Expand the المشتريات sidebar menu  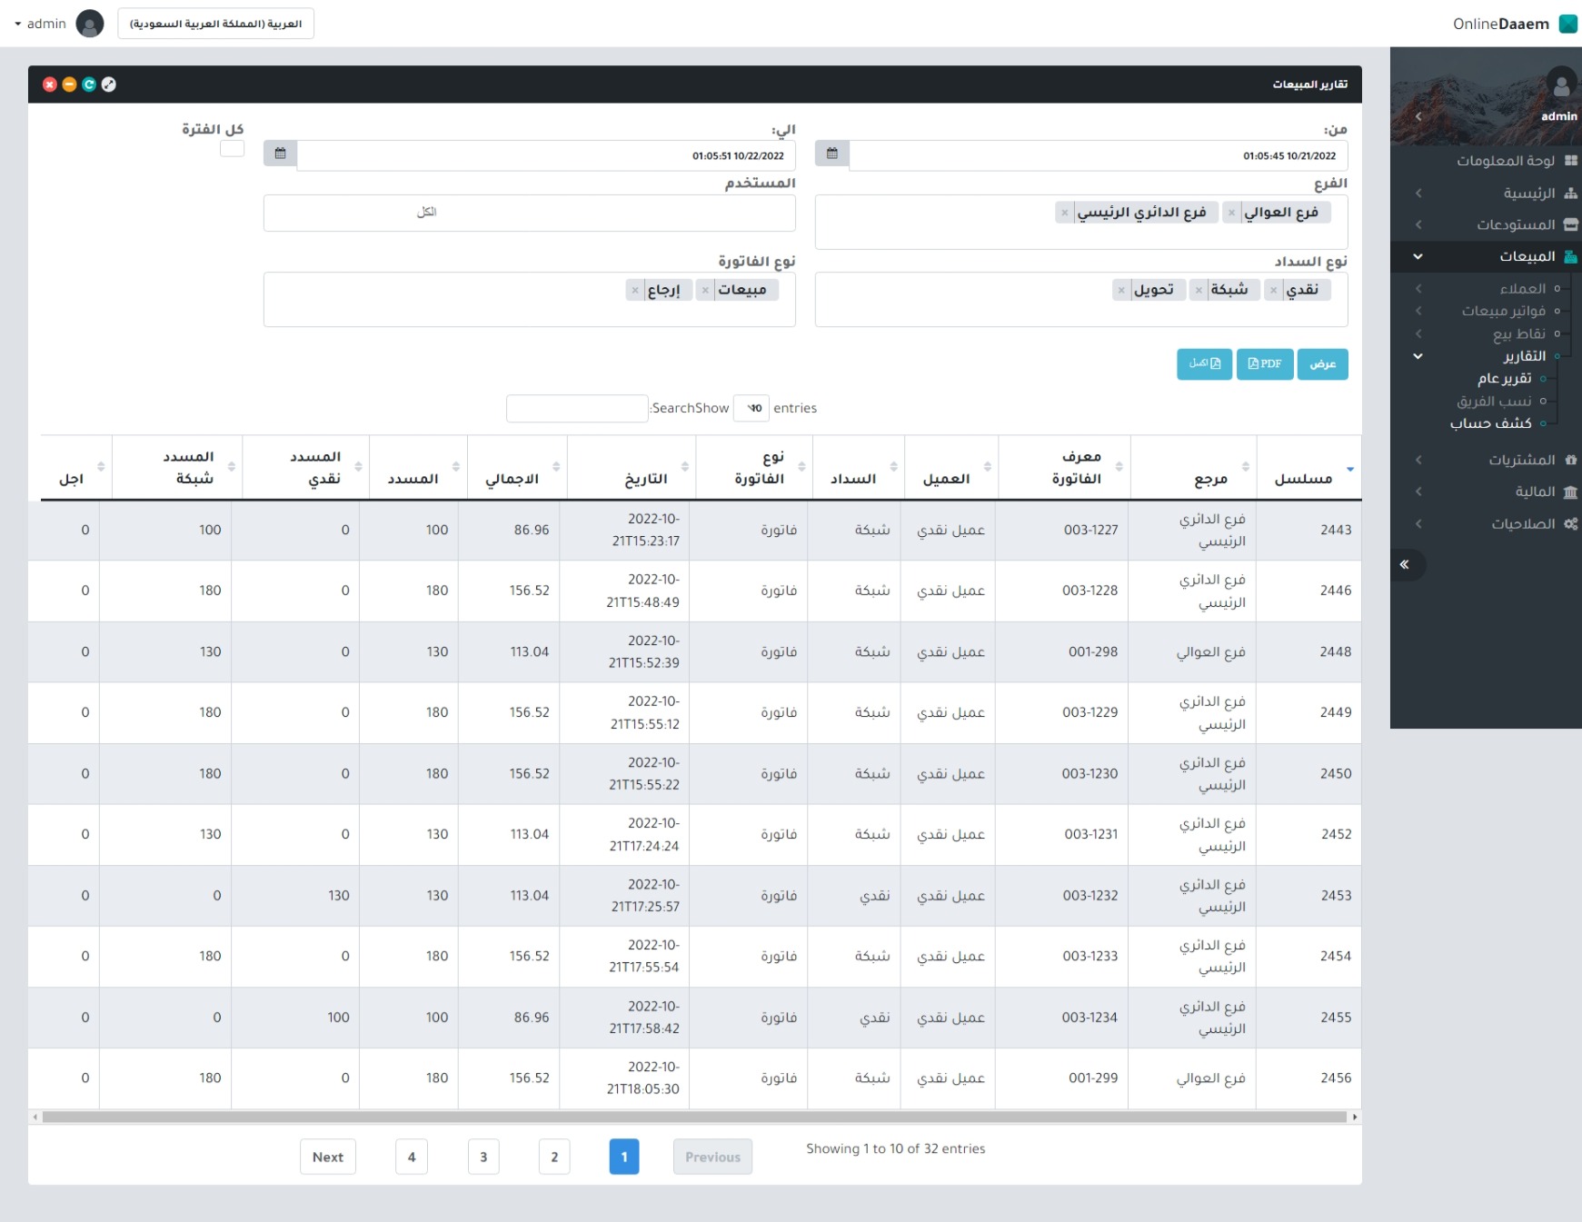coord(1521,460)
